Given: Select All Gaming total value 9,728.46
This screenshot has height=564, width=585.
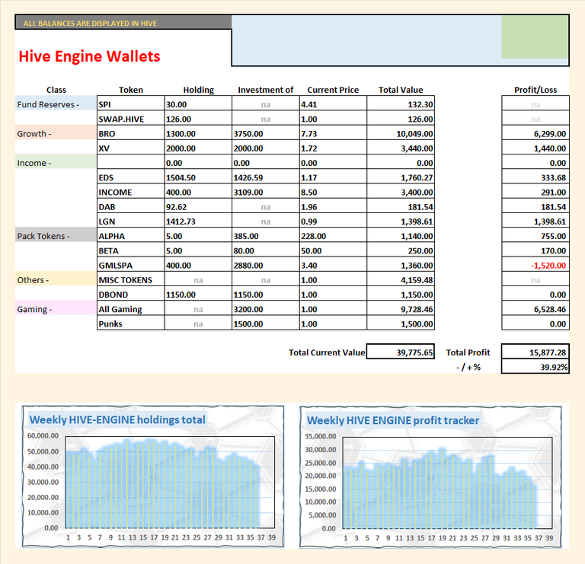Looking at the screenshot, I should pyautogui.click(x=401, y=309).
